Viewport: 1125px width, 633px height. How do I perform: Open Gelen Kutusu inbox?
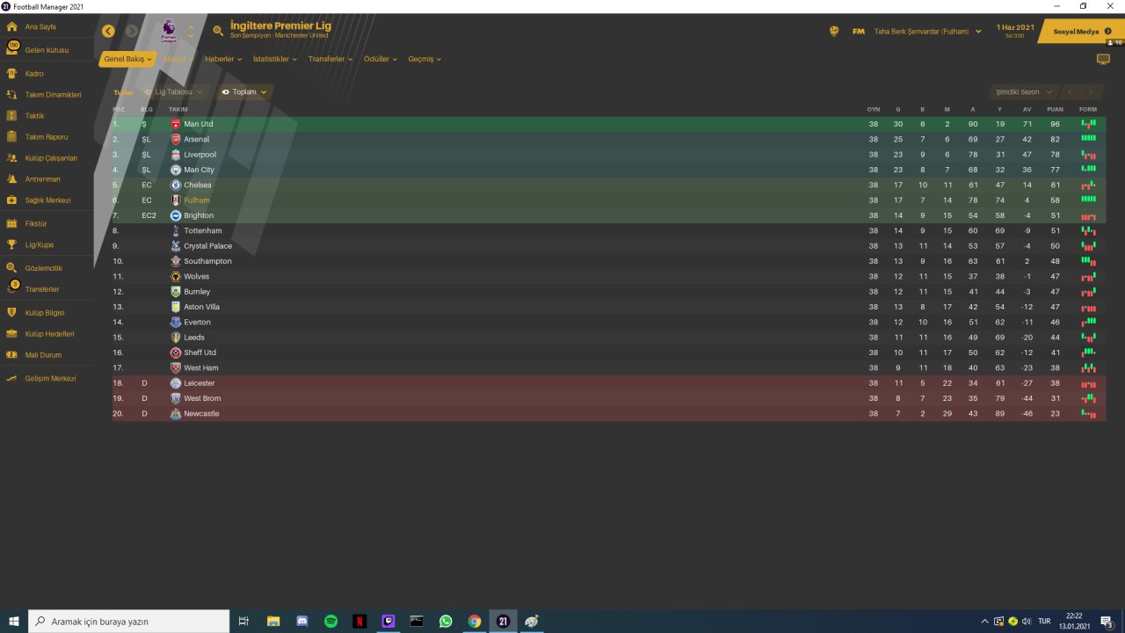click(x=47, y=50)
